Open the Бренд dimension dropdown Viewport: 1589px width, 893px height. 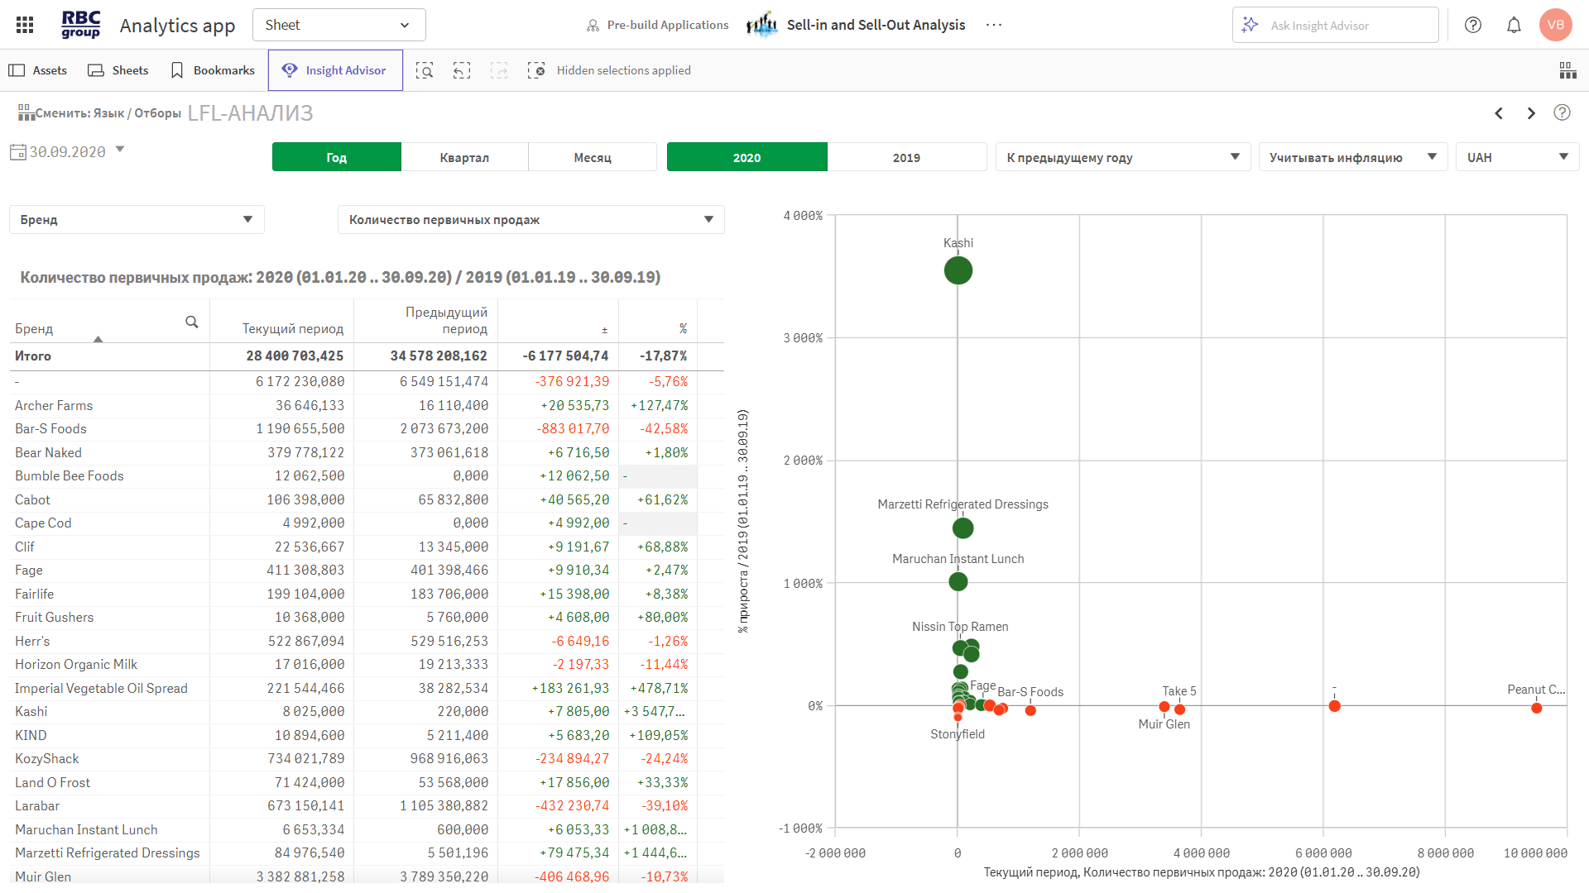137,220
